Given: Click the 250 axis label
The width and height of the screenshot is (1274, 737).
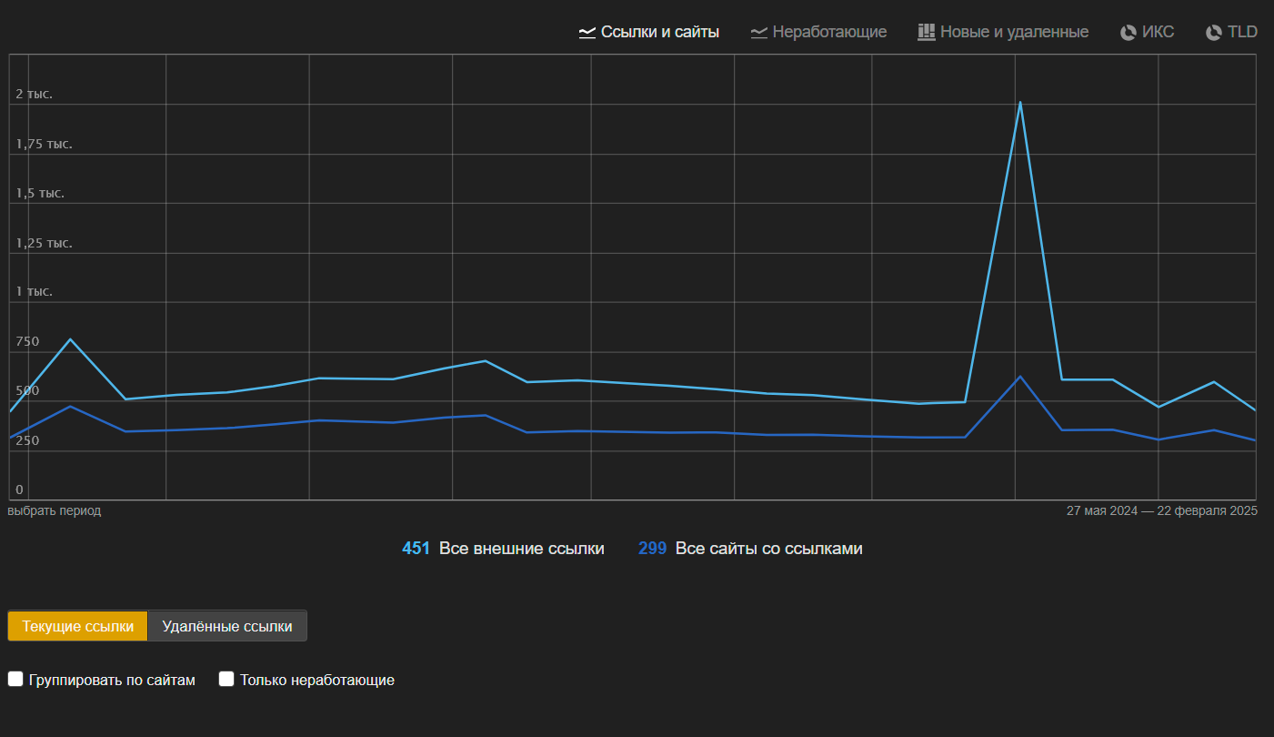Looking at the screenshot, I should 27,440.
